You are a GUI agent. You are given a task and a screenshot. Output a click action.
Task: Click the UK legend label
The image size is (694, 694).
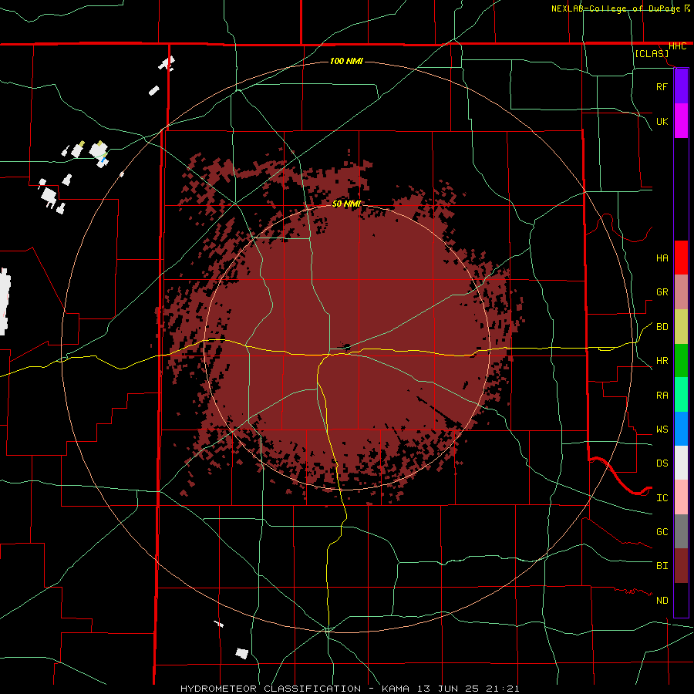[x=662, y=121]
